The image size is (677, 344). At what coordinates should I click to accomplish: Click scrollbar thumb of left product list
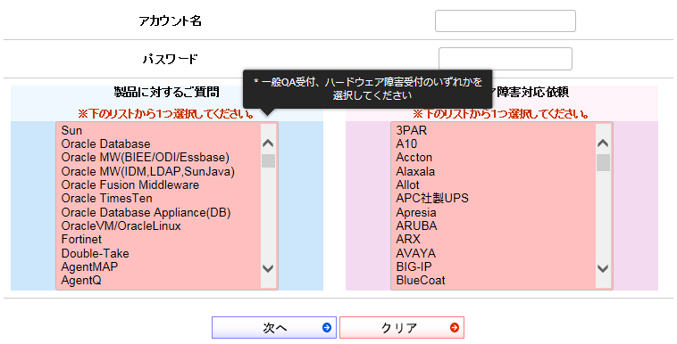pos(268,160)
